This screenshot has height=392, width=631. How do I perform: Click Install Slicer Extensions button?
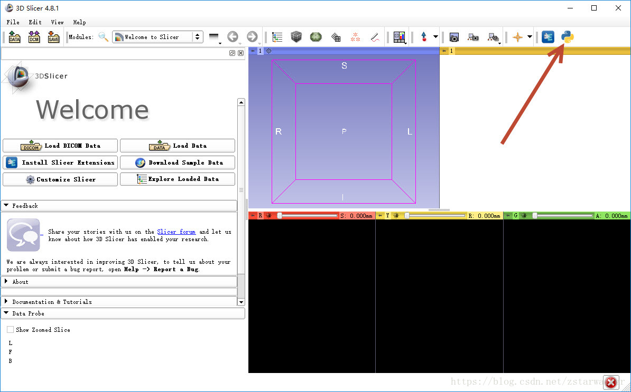coord(60,162)
